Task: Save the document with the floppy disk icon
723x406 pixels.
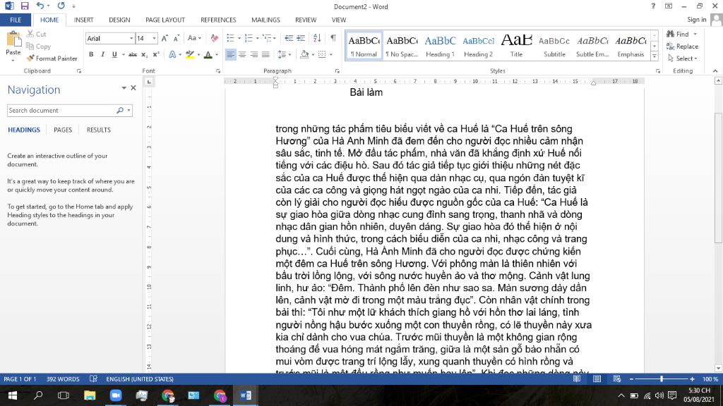Action: tap(25, 6)
